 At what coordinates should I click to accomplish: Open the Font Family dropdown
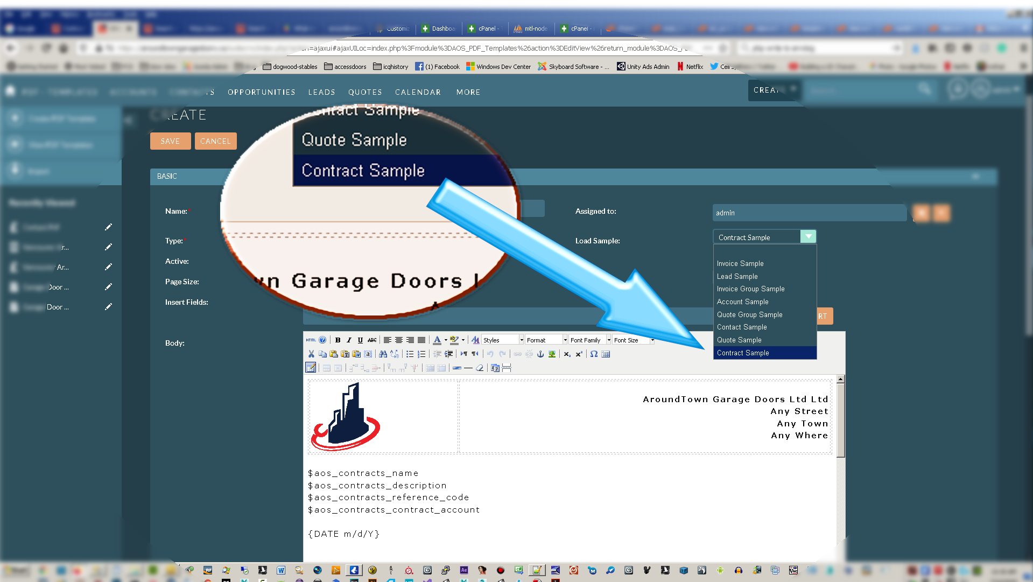tap(590, 340)
